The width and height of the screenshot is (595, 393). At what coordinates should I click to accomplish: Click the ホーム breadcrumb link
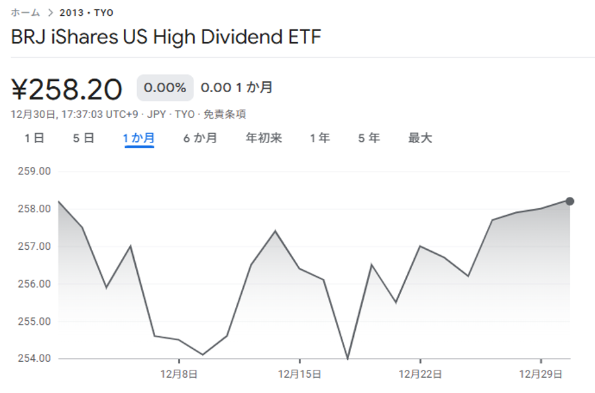25,13
